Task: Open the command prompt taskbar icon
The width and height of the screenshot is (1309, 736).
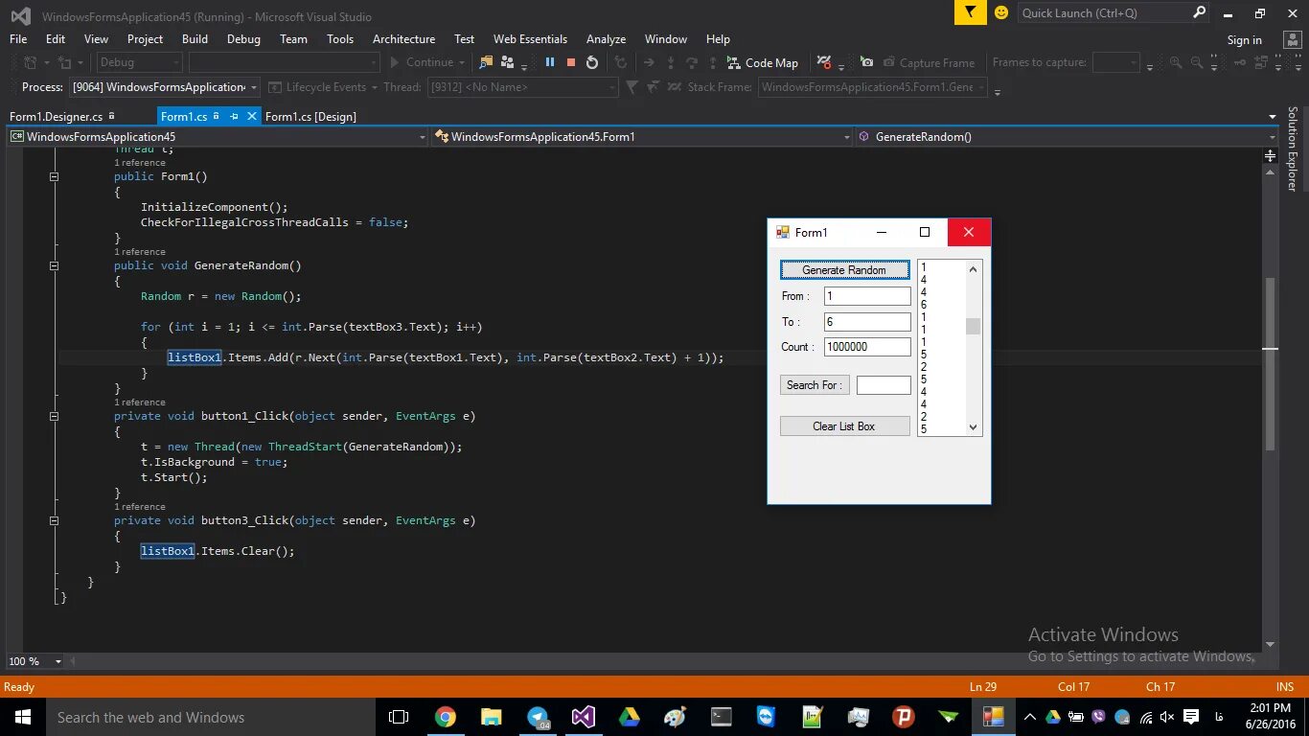Action: point(721,717)
